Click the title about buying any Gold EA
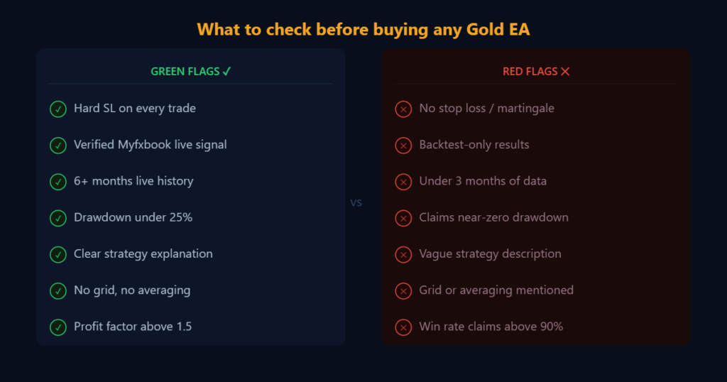This screenshot has width=727, height=382. click(x=363, y=30)
